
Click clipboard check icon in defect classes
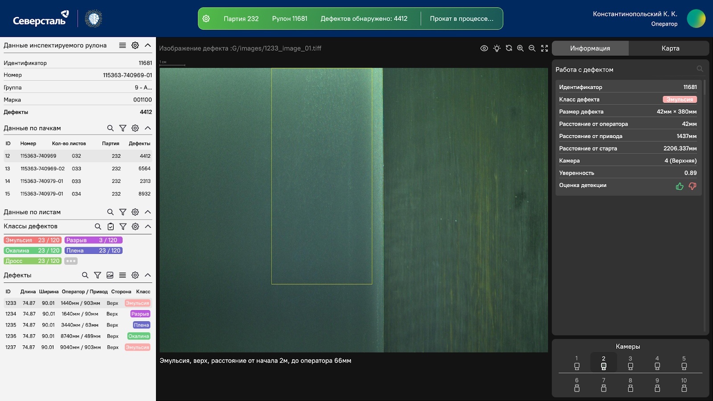[111, 226]
